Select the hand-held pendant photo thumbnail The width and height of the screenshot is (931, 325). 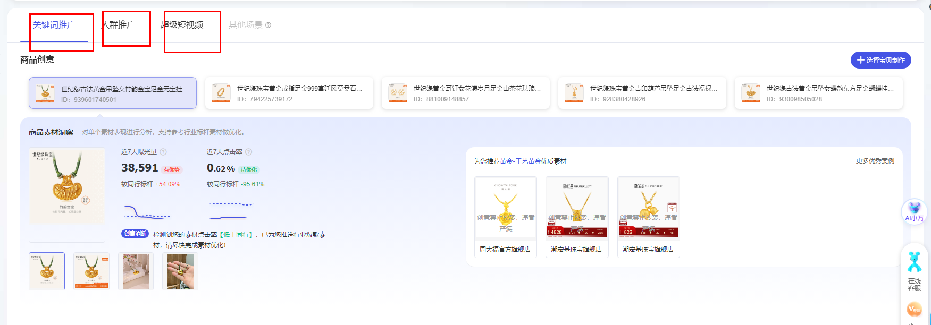pos(180,271)
